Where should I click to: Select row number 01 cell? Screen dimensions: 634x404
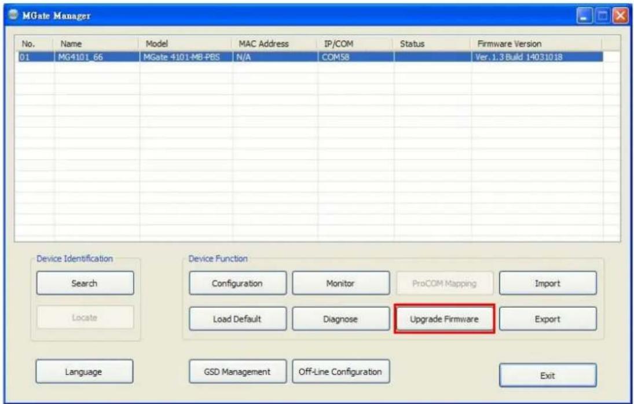point(35,57)
